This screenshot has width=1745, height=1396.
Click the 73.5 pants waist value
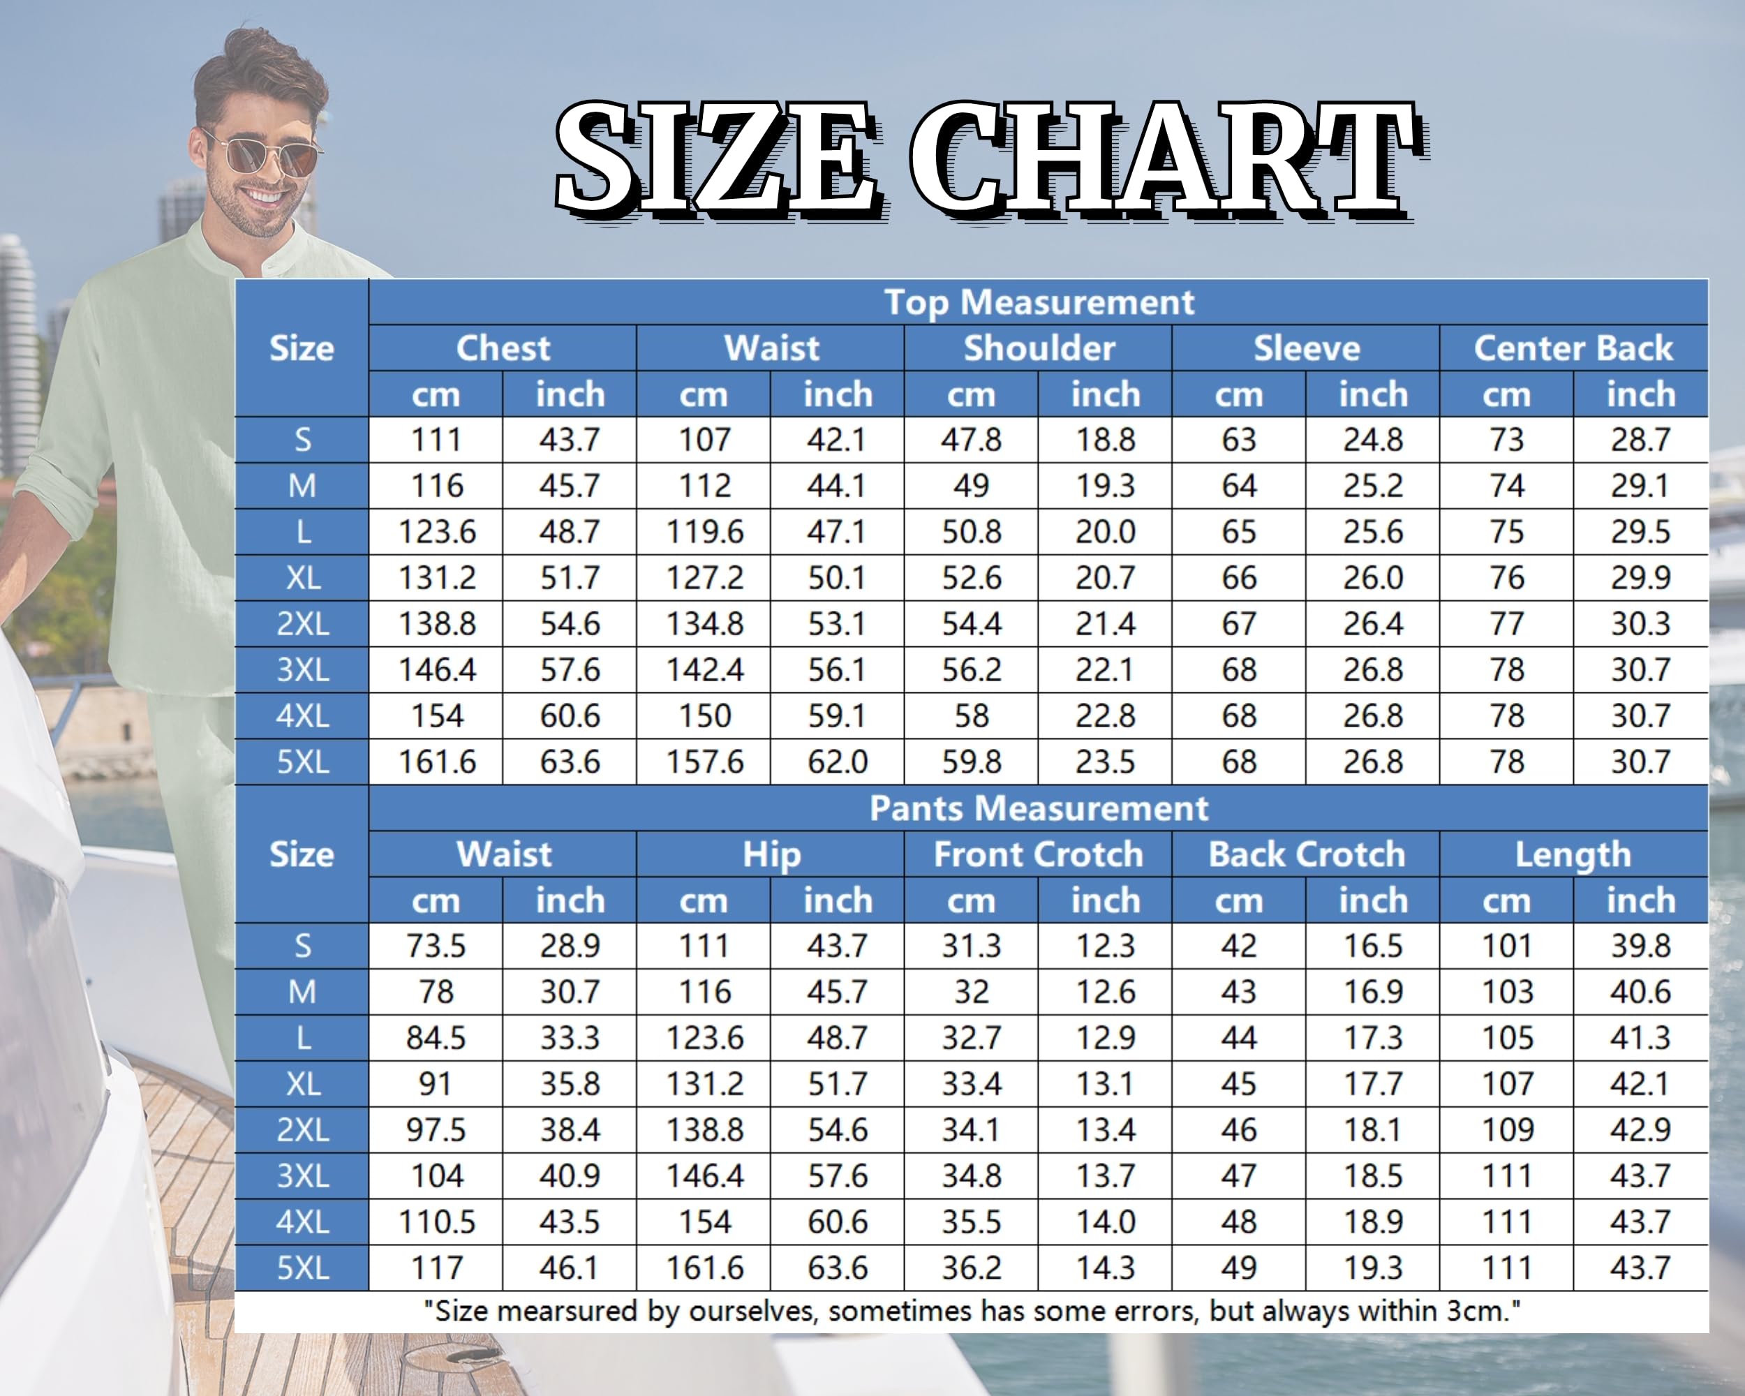pos(436,945)
